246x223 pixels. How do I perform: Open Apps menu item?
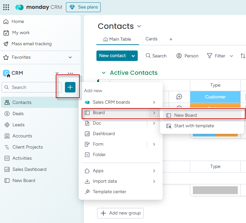click(121, 171)
